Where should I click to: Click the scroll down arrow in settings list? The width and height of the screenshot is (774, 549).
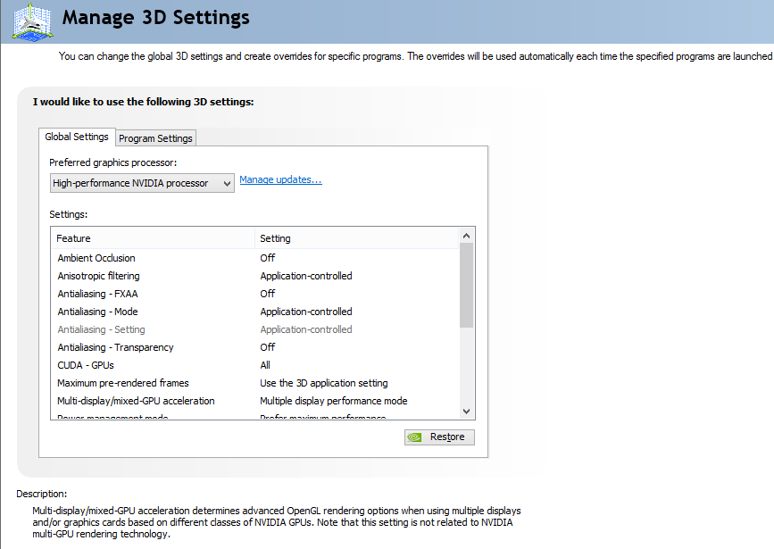click(x=467, y=412)
